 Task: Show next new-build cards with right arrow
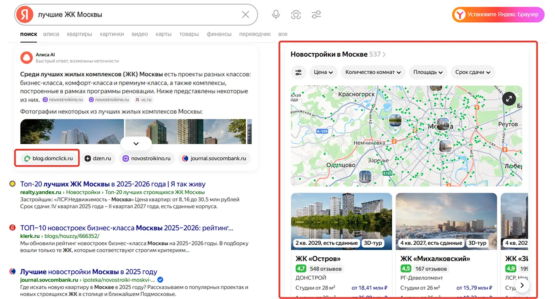coord(522,286)
